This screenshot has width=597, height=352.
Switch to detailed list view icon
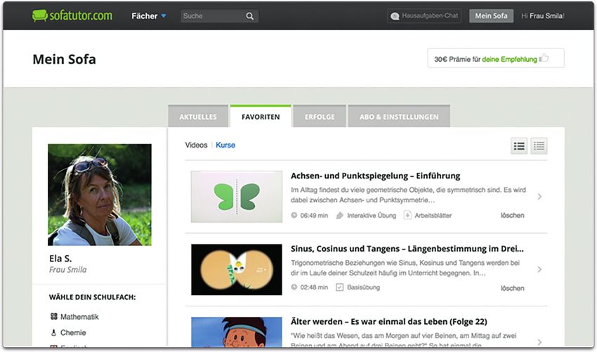519,146
